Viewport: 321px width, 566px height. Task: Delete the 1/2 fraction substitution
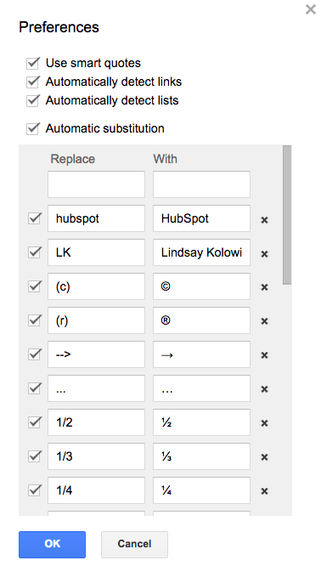264,423
